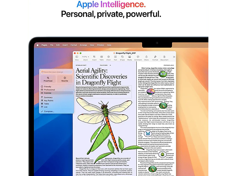236x176 pixels.
Task: Open the Arrange menu
Action: tap(83, 45)
